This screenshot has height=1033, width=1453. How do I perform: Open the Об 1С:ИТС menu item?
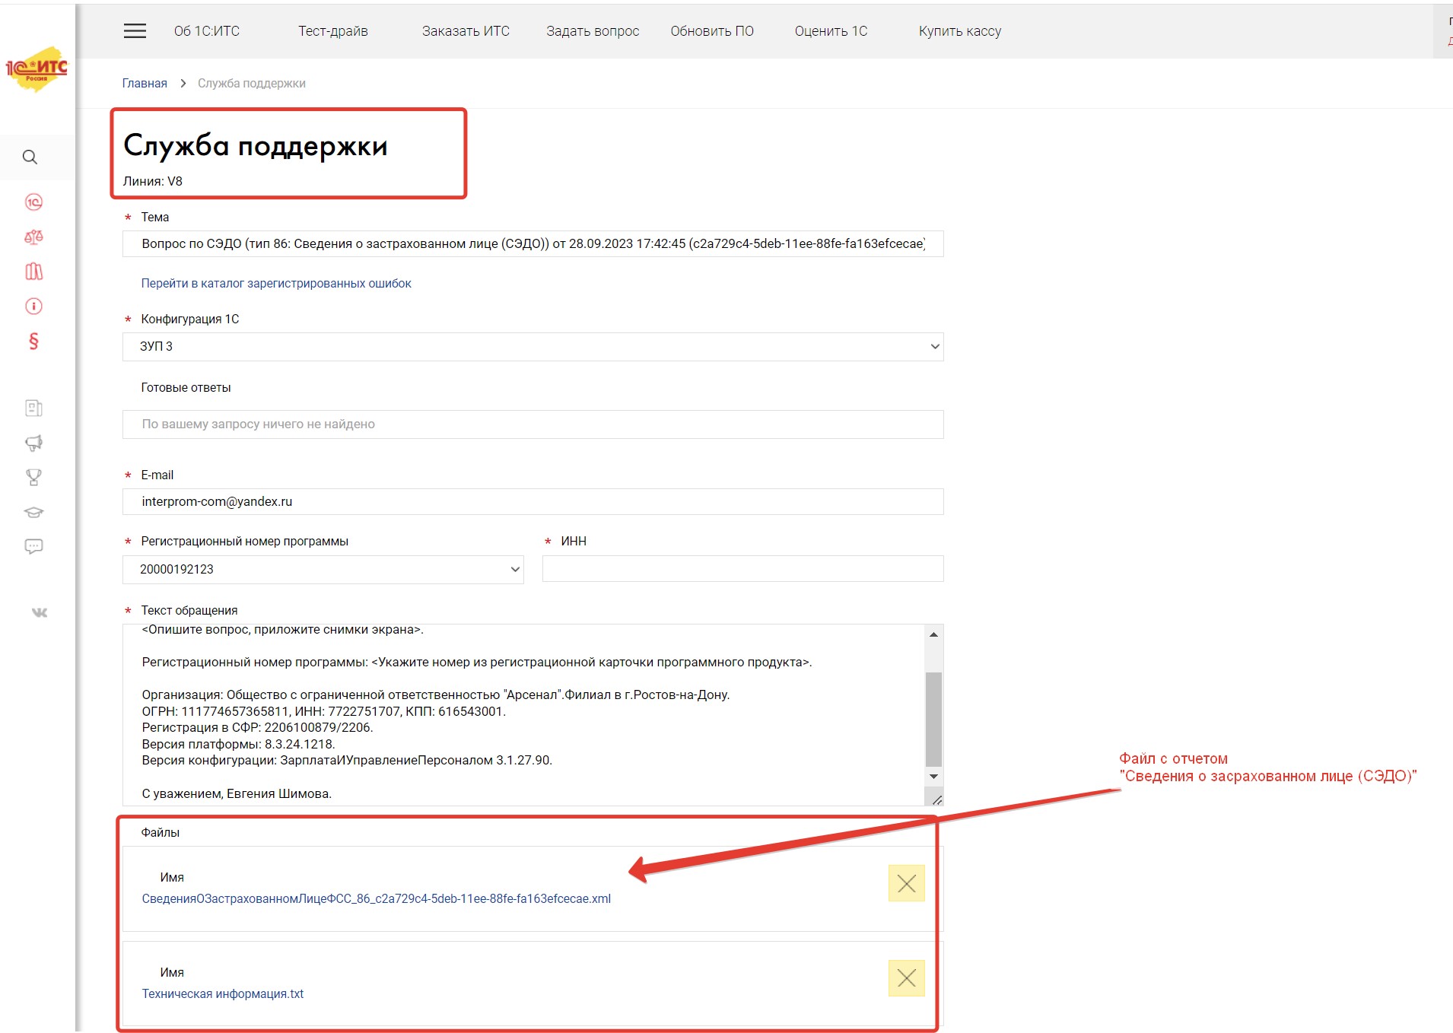(x=207, y=31)
